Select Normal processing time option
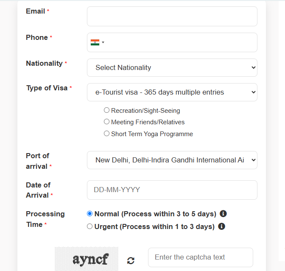Viewport: 285px width, 271px height. click(x=89, y=214)
